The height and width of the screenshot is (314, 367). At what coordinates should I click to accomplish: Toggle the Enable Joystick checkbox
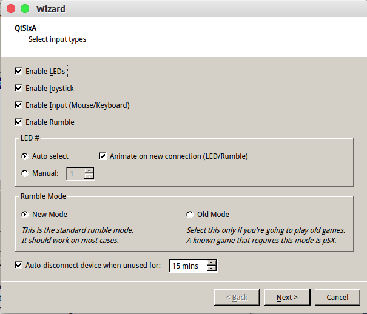pos(18,88)
